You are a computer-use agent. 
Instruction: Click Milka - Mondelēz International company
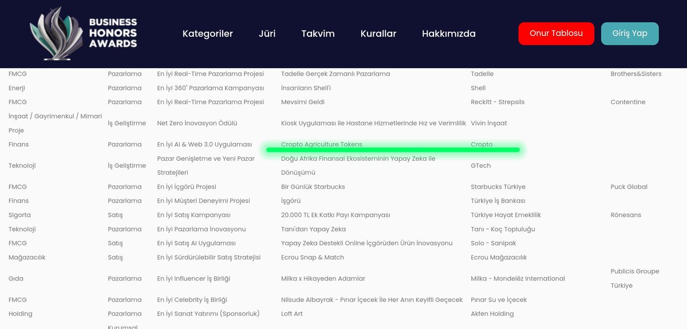(518, 279)
